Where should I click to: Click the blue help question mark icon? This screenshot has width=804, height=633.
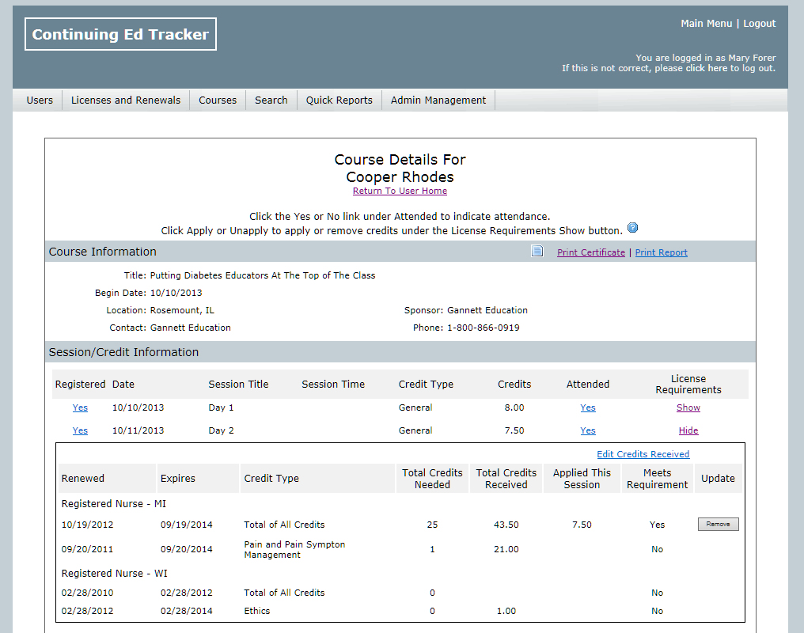[632, 228]
